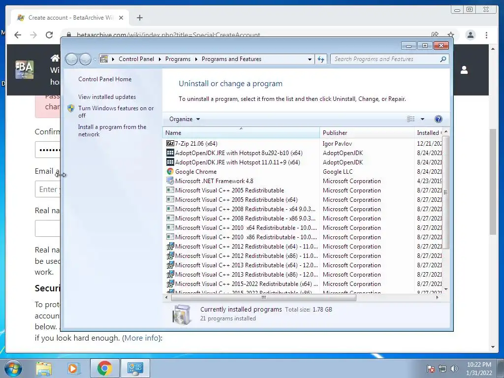Click the Google Chrome icon in programs list

pos(170,171)
